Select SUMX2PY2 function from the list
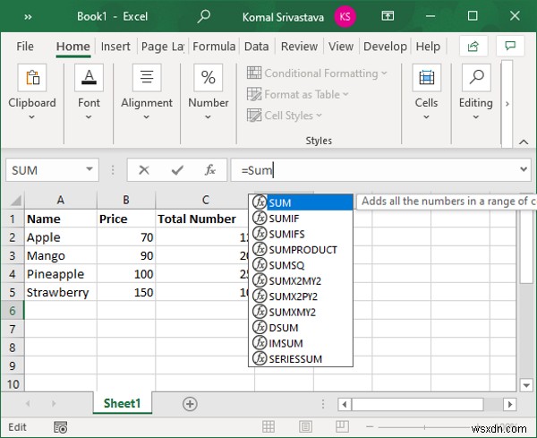Screen dimensions: 537x438 pos(301,296)
